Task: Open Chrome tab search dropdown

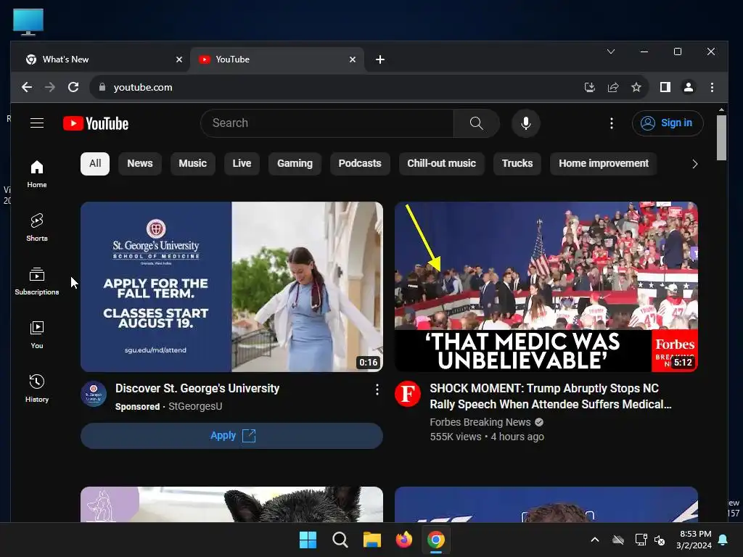Action: [611, 51]
